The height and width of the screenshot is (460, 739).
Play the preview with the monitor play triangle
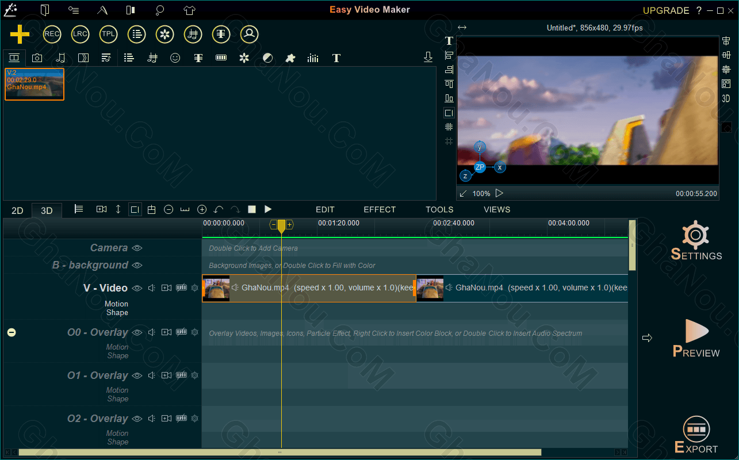(499, 193)
